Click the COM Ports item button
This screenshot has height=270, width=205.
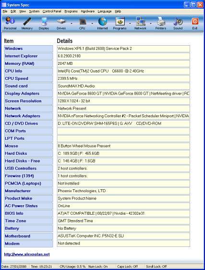coord(28,131)
